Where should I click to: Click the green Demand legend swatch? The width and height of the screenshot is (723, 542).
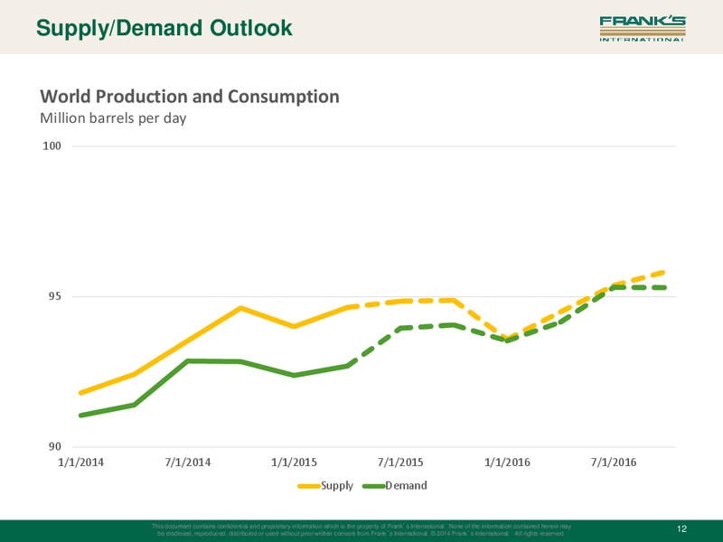click(x=374, y=486)
